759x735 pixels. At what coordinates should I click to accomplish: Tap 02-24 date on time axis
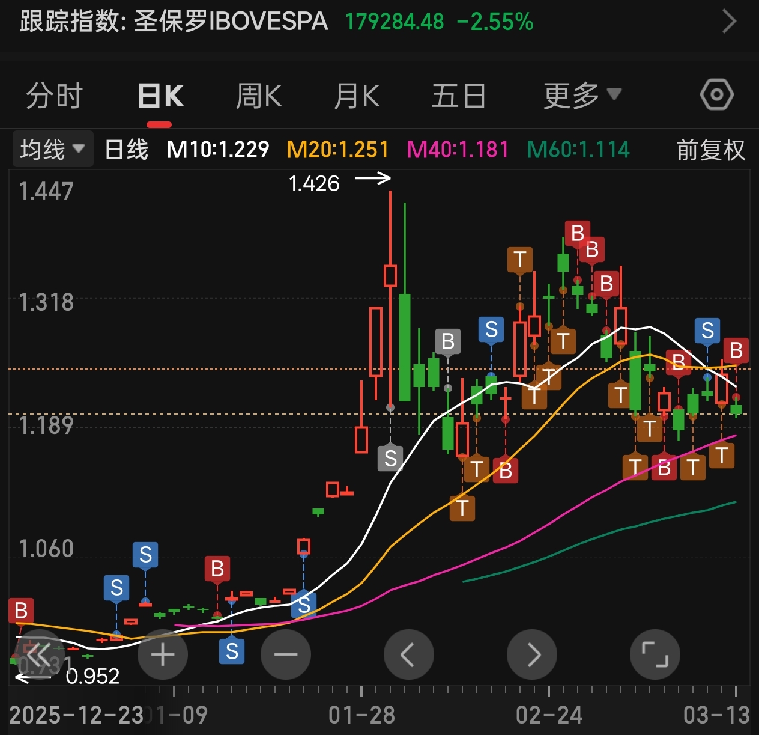(x=549, y=715)
